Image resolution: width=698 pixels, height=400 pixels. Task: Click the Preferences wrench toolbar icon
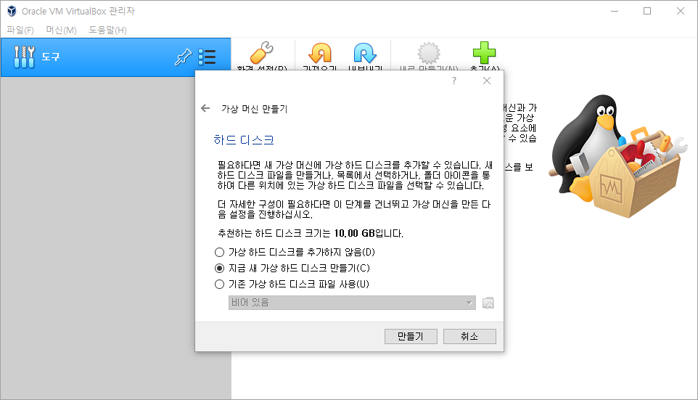coord(262,54)
